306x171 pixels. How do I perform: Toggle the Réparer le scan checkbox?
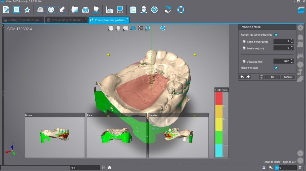click(276, 68)
